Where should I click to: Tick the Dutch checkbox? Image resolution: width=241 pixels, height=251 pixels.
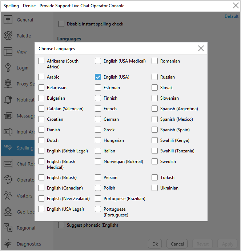point(41,140)
